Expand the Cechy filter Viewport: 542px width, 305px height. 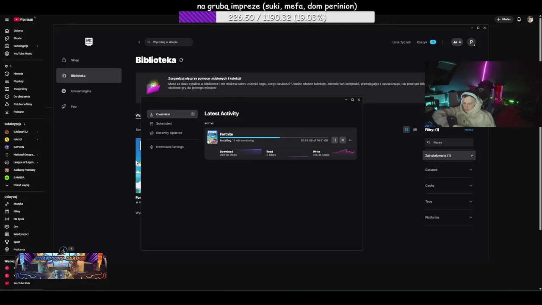pos(449,186)
